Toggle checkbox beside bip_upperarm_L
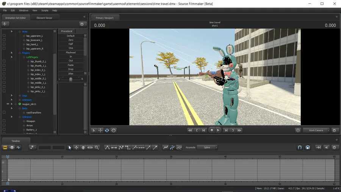341x192 pixels. pos(4,36)
